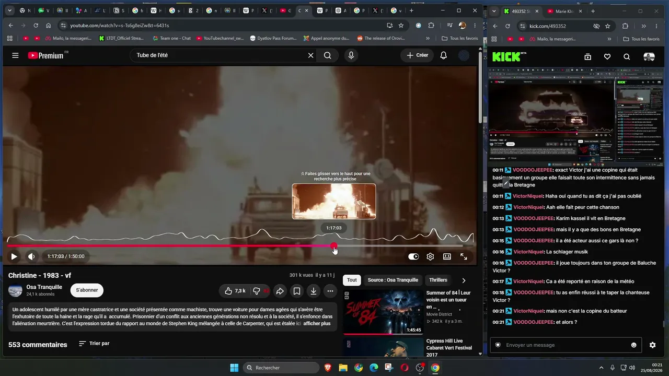This screenshot has width=669, height=376.
Task: Open Kick chat settings gear
Action: (652, 345)
